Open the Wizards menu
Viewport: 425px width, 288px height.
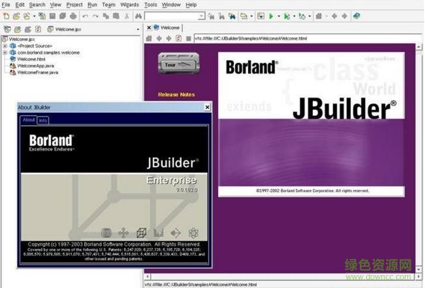pyautogui.click(x=129, y=5)
